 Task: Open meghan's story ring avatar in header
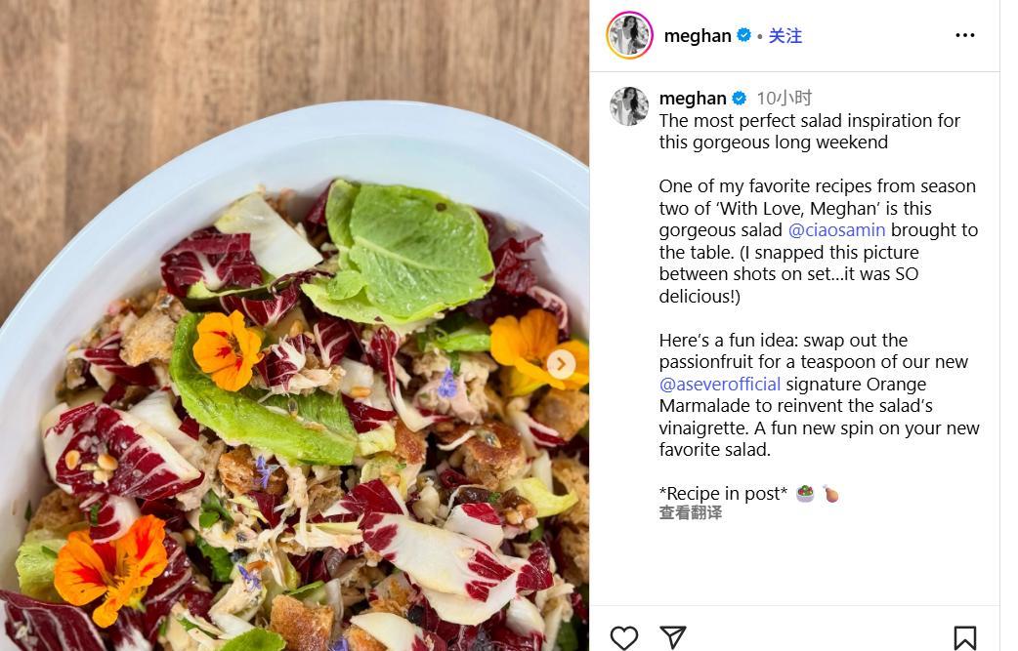629,35
